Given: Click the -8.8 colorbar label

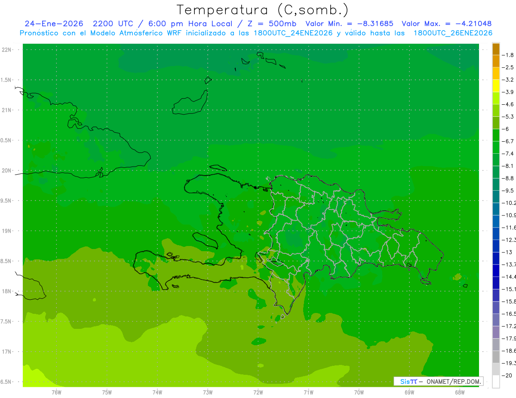Looking at the screenshot, I should coord(508,178).
